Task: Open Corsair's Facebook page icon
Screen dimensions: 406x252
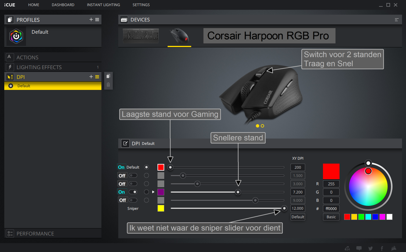Action: click(382, 248)
